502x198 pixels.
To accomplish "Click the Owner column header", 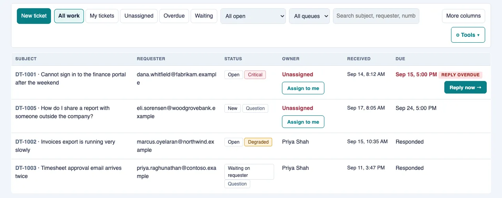I will pos(291,59).
